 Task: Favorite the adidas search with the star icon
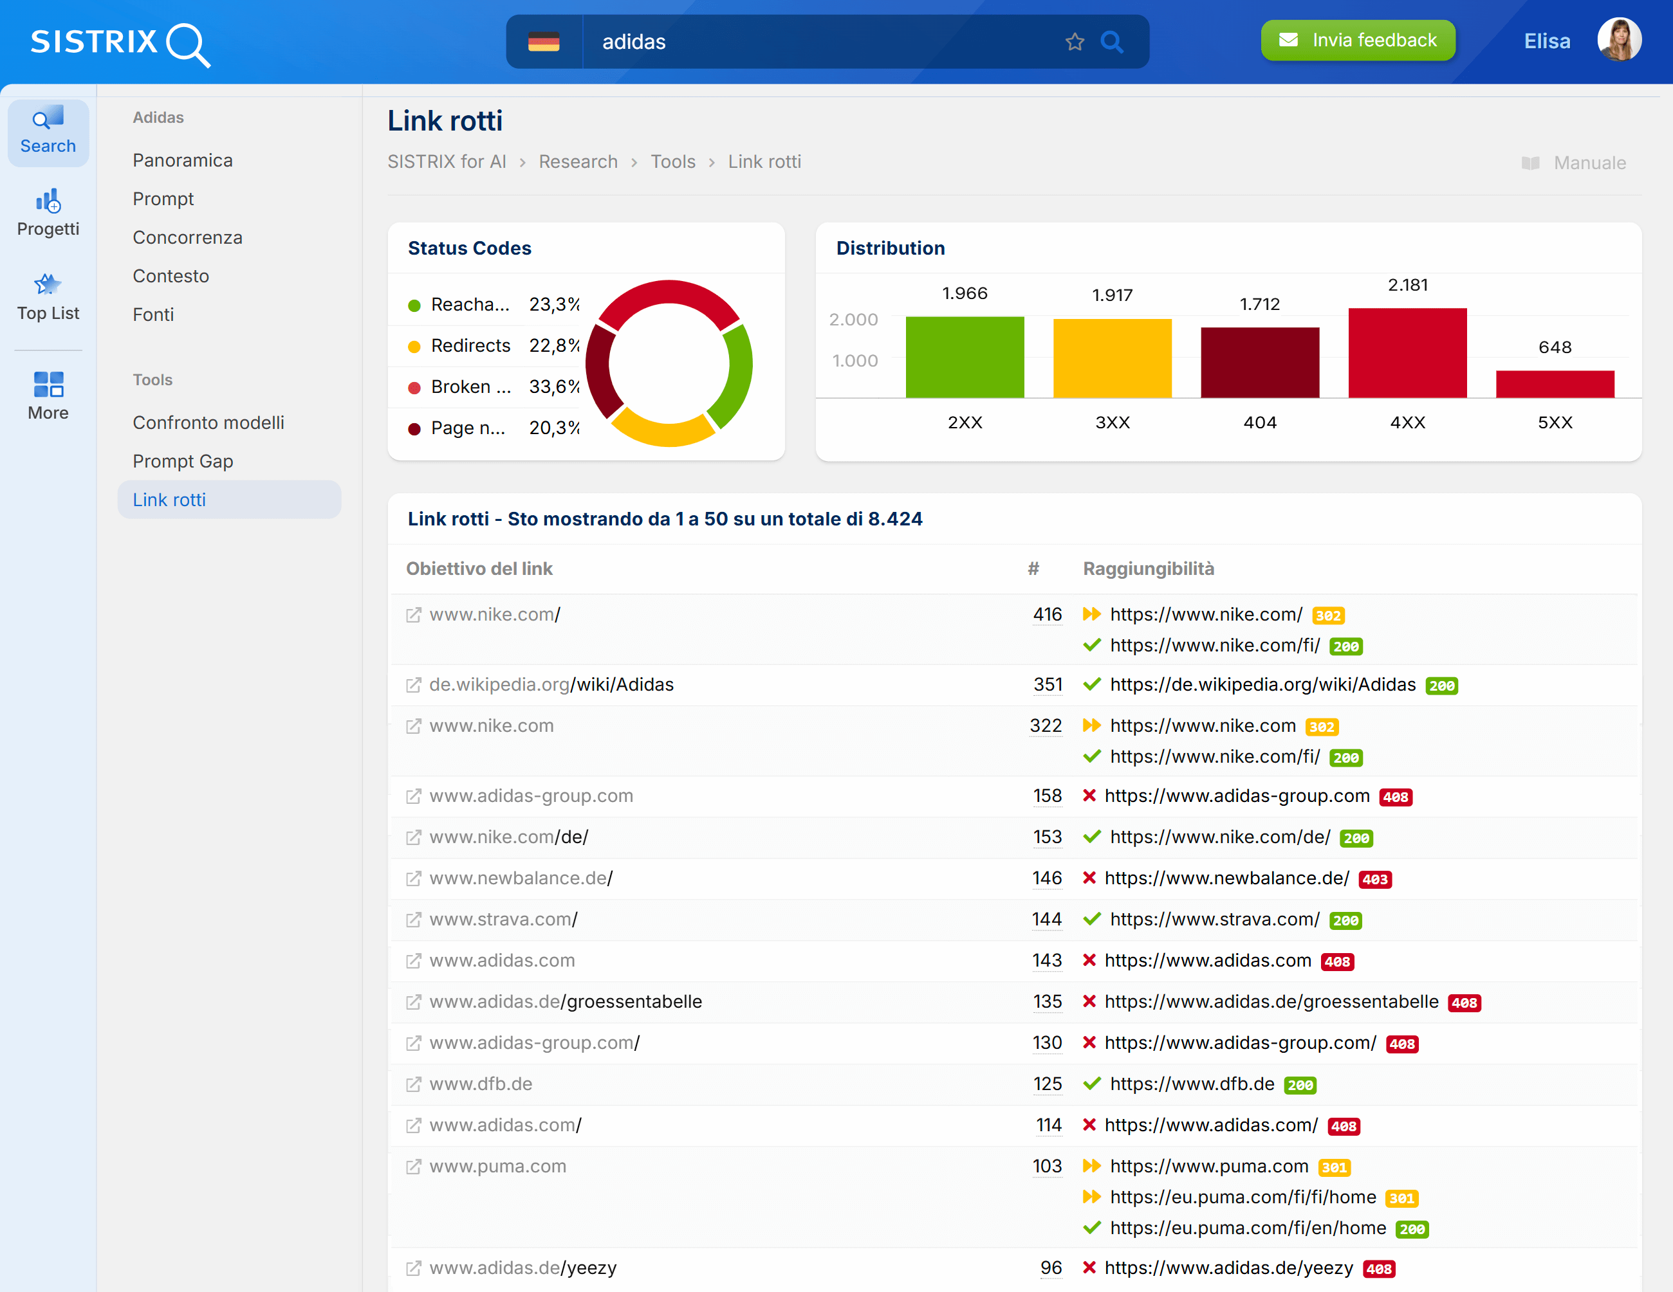[x=1075, y=42]
